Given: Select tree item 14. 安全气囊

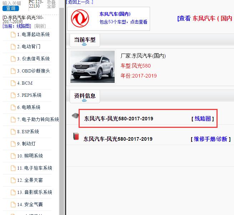Looking at the screenshot, I should pos(30,204).
